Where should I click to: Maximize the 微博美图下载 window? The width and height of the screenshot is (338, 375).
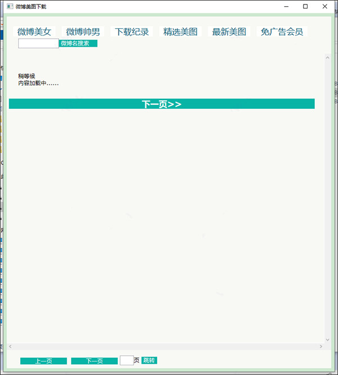(x=305, y=6)
